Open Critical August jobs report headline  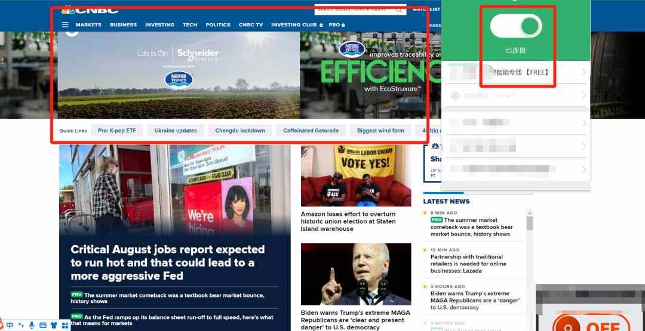168,262
